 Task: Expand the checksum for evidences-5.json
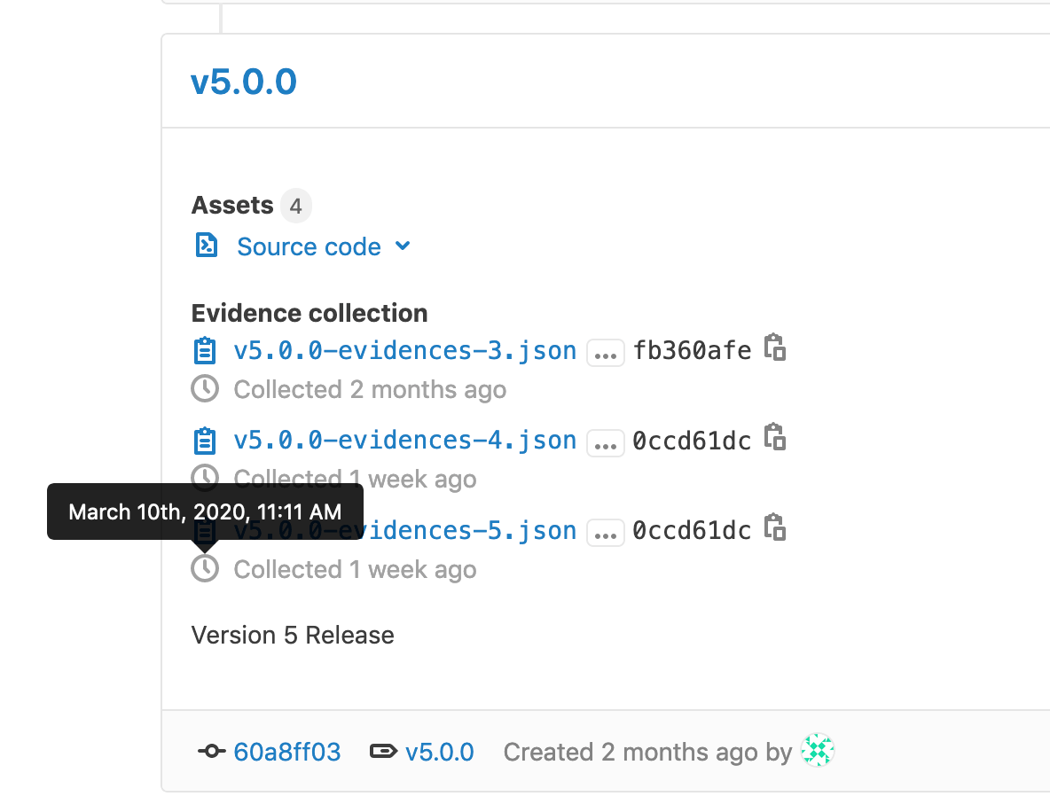coord(604,532)
